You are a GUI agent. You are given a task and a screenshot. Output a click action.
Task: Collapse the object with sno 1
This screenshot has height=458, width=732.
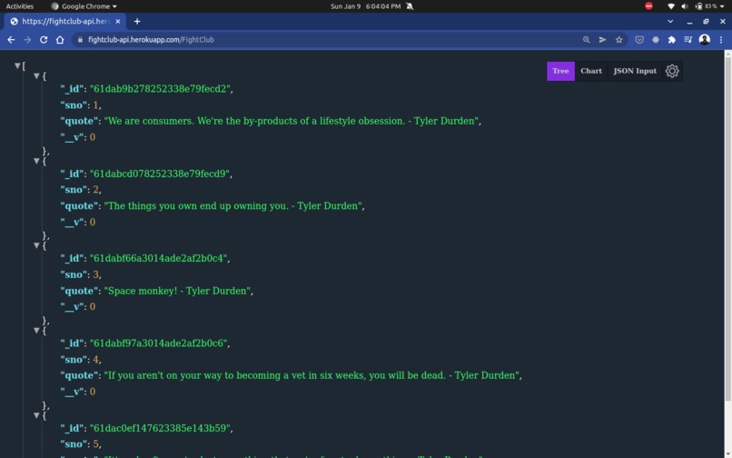click(36, 75)
